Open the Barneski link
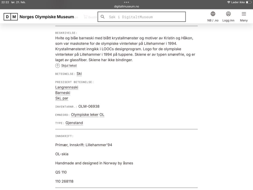This screenshot has width=253, height=190. [63, 93]
